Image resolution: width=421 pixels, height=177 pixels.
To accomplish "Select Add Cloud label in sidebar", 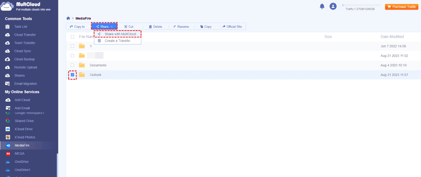I will [x=22, y=100].
